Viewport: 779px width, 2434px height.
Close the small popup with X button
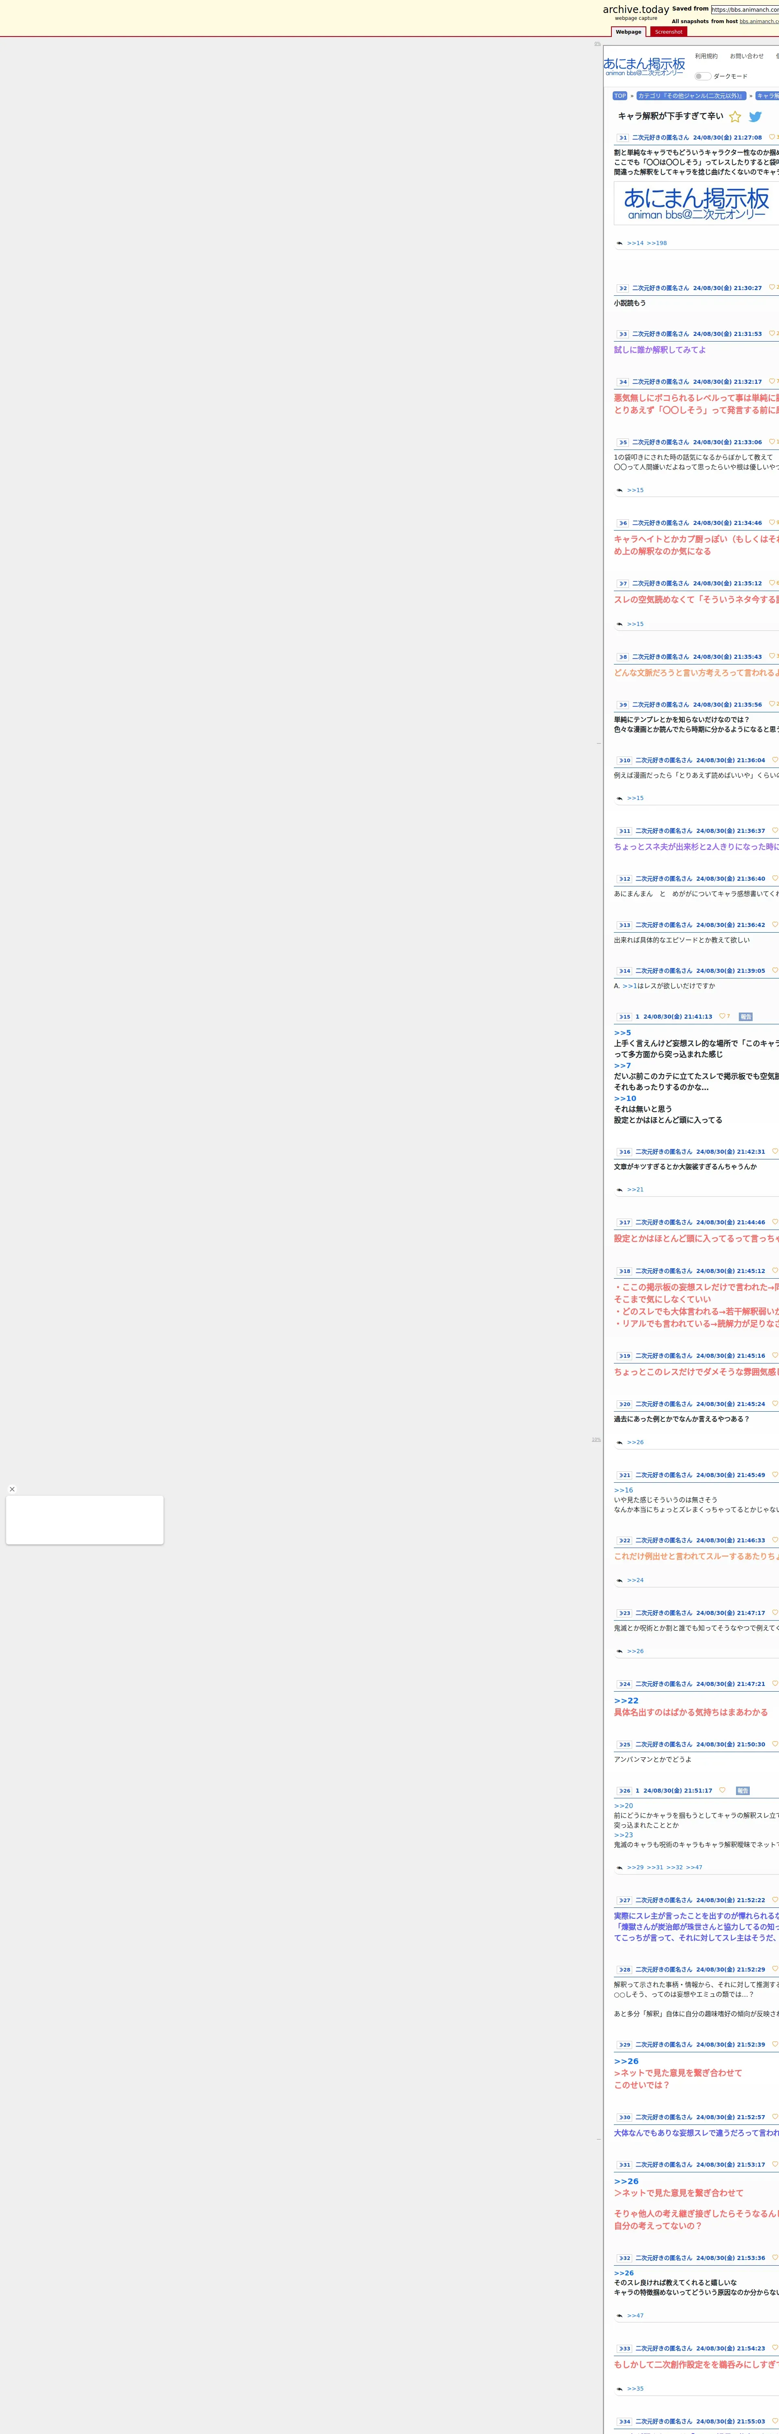pyautogui.click(x=12, y=1489)
